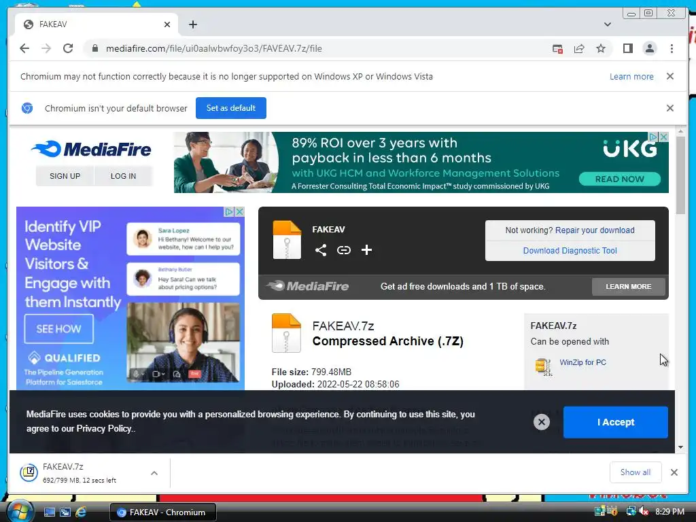Screen dimensions: 696x522
Task: Click the FAKEAV.7z compressed archive icon
Action: [286, 333]
